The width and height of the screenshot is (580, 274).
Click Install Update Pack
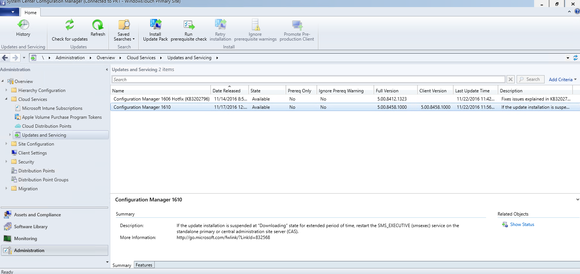pyautogui.click(x=155, y=30)
